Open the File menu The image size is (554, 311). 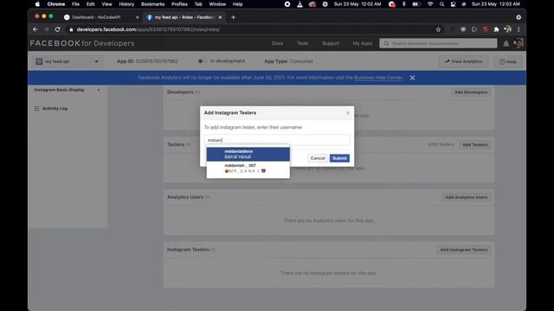75,4
